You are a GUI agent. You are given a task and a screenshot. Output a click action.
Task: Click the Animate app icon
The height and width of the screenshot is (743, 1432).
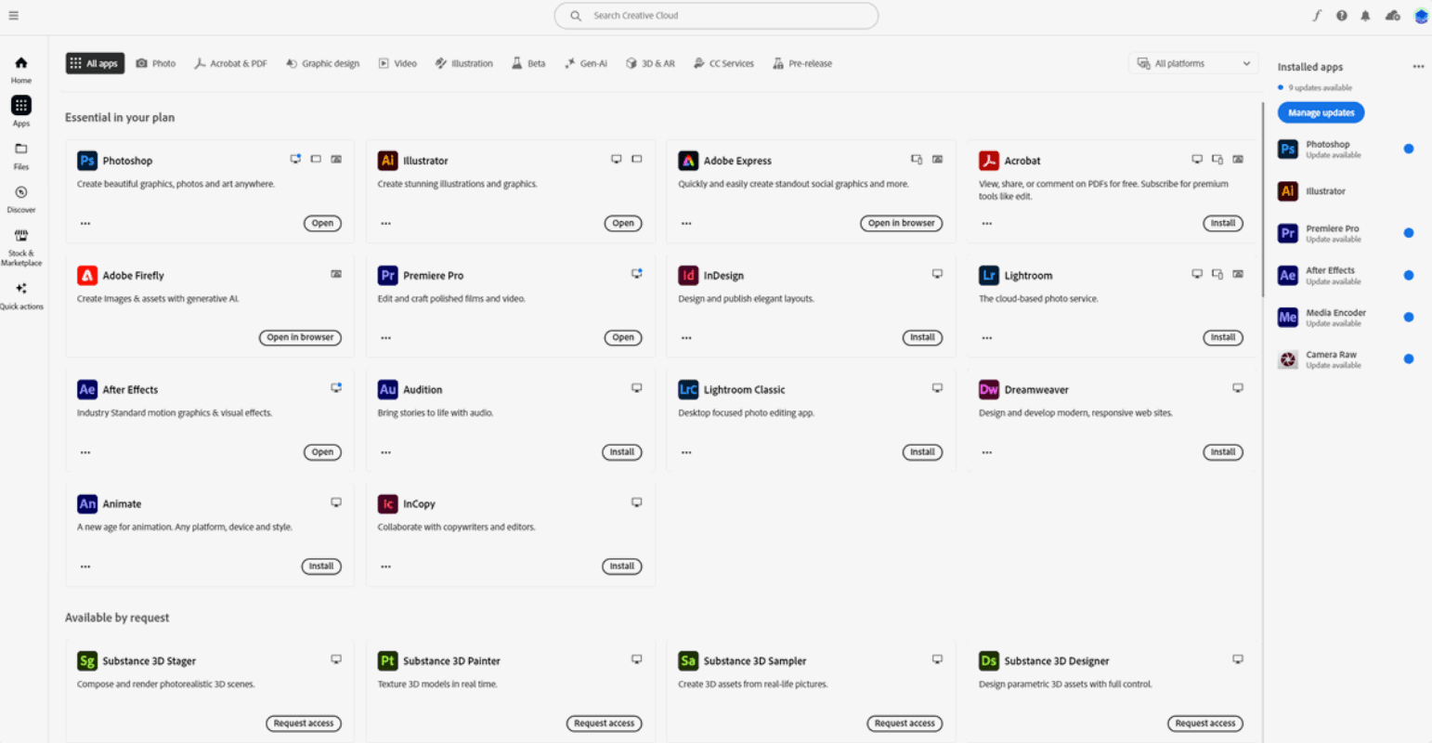pos(87,503)
